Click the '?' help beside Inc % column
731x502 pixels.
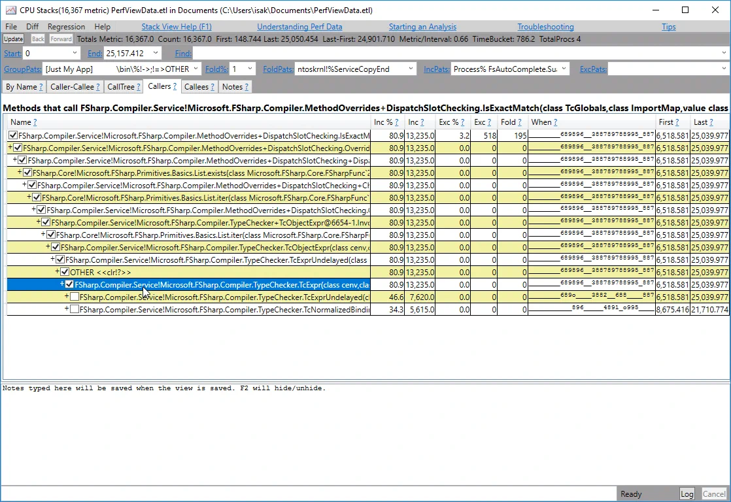[397, 122]
